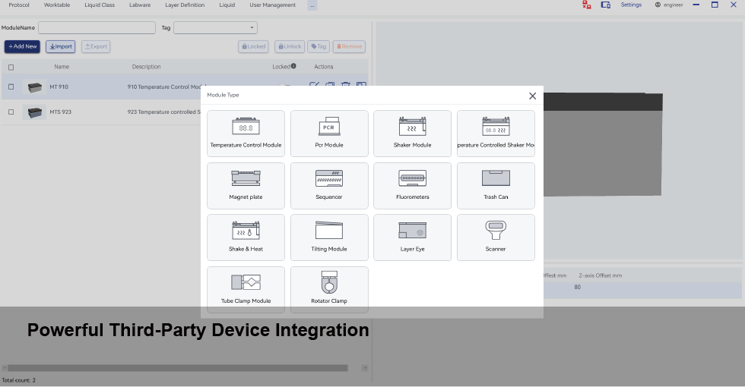The height and width of the screenshot is (387, 745).
Task: Select the Magnet plate module
Action: pyautogui.click(x=246, y=185)
